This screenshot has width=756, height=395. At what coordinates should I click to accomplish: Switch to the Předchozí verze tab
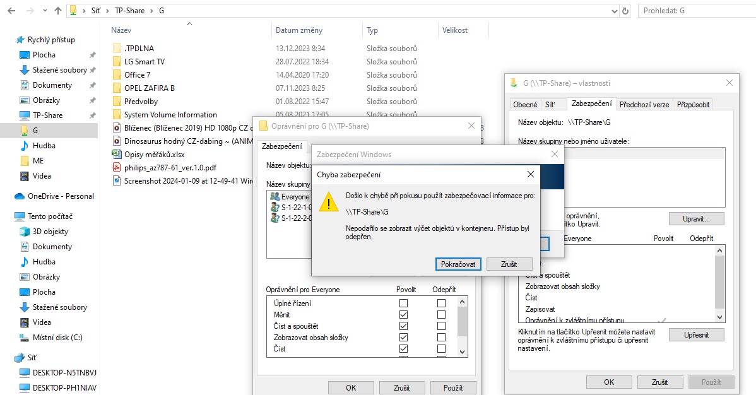point(644,105)
